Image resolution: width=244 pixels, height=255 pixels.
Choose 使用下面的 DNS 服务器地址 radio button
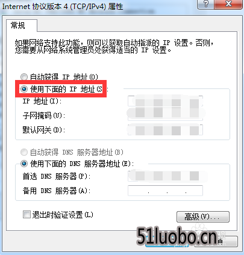24,164
